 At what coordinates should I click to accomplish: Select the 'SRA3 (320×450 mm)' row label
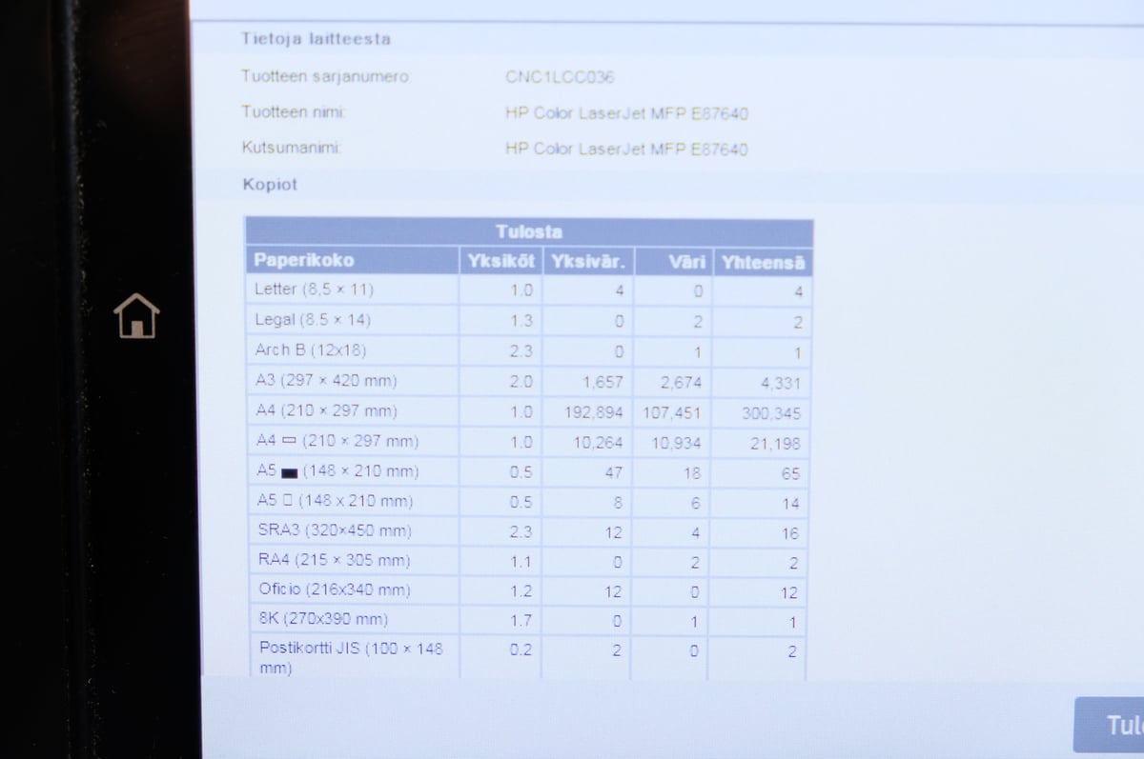(335, 529)
